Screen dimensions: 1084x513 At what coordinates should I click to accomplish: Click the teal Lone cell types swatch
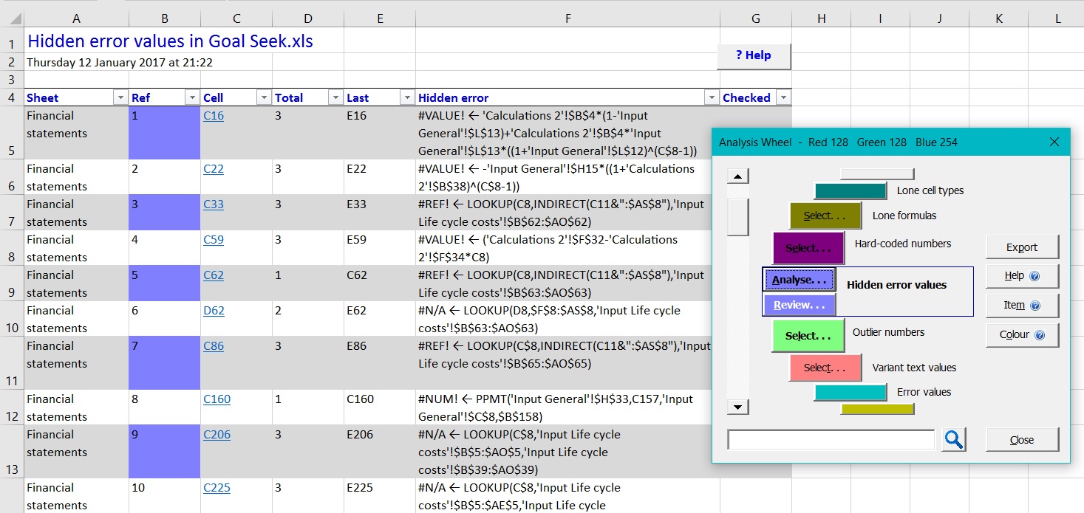[851, 191]
